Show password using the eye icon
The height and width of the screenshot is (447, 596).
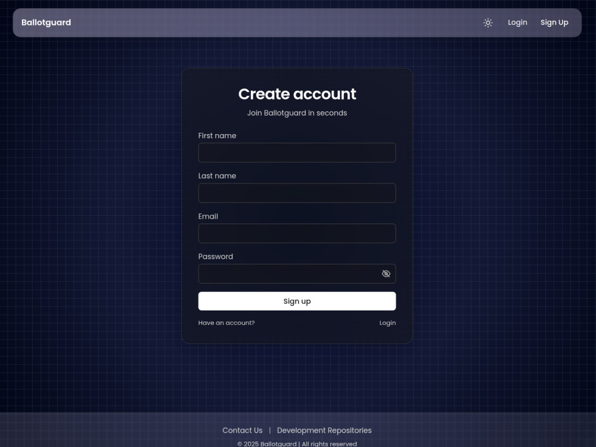tap(386, 274)
